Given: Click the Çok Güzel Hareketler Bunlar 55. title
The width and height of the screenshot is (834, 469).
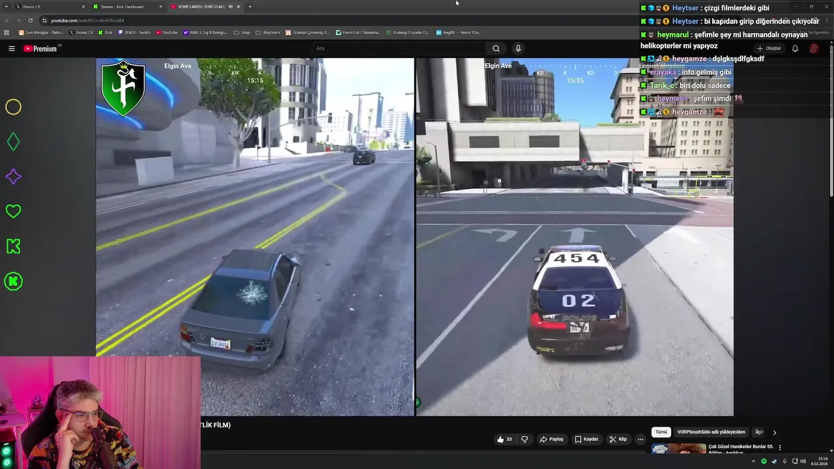Looking at the screenshot, I should [741, 447].
